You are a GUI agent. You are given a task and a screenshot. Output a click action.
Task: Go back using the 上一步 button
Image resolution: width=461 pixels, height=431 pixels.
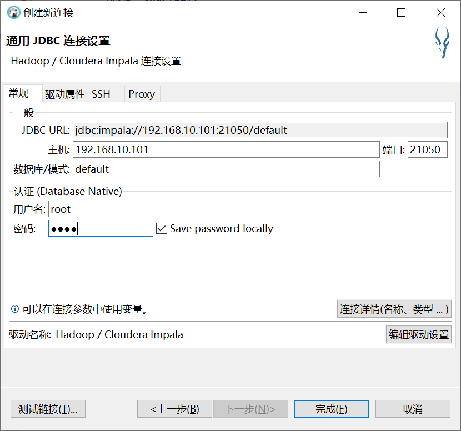tap(174, 408)
